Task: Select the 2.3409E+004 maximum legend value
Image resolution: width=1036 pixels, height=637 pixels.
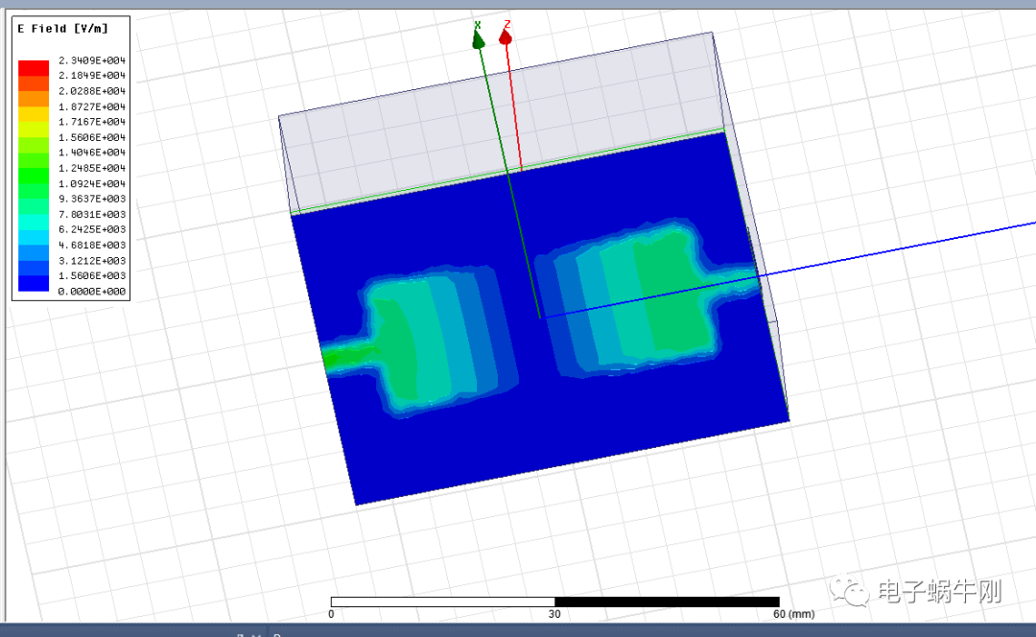Action: pyautogui.click(x=92, y=60)
